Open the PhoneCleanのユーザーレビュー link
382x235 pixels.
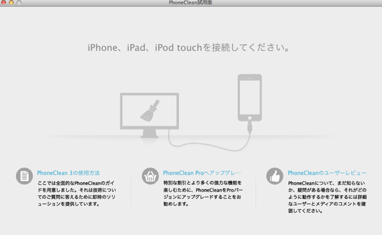click(x=327, y=173)
